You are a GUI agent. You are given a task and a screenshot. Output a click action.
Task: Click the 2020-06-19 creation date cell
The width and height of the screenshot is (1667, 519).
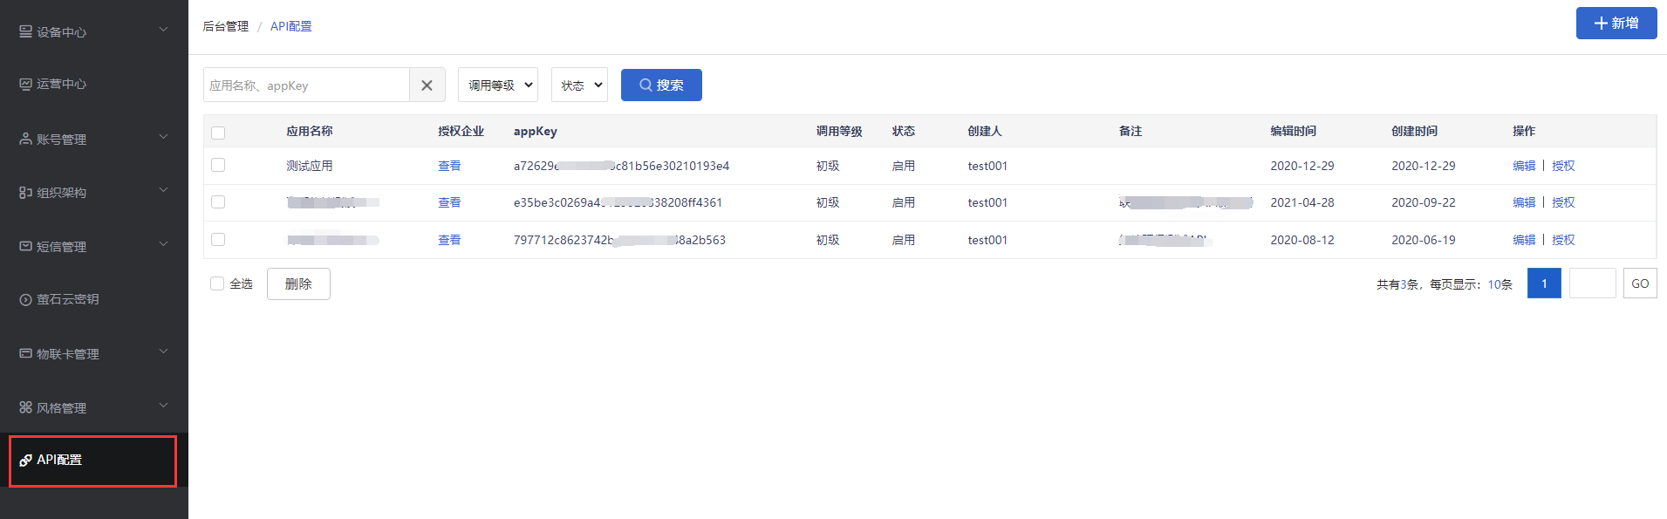tap(1424, 240)
